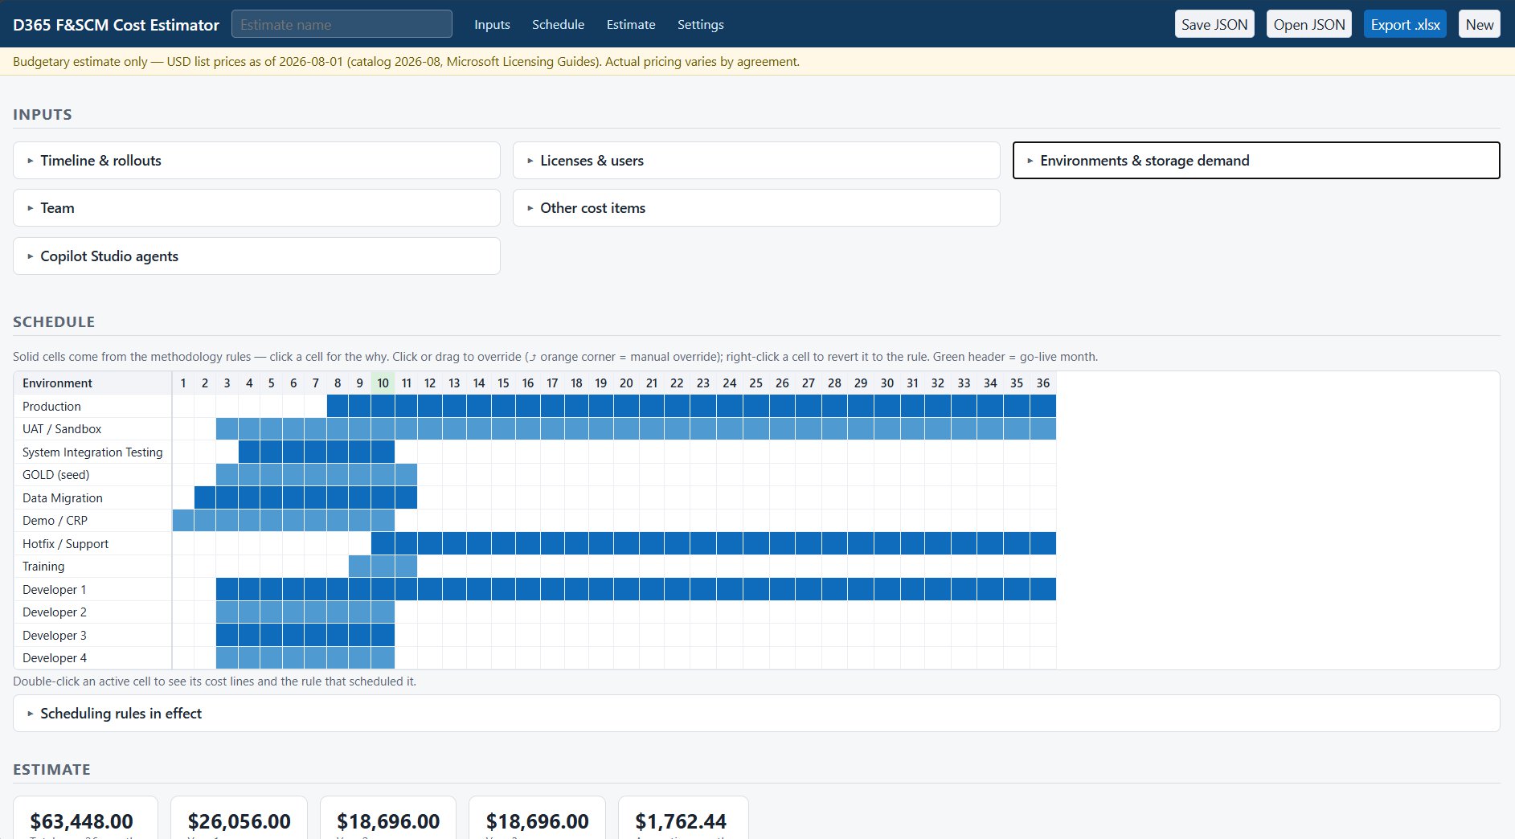Expand Scheduling rules in effect
Viewport: 1515px width, 839px height.
pos(756,714)
